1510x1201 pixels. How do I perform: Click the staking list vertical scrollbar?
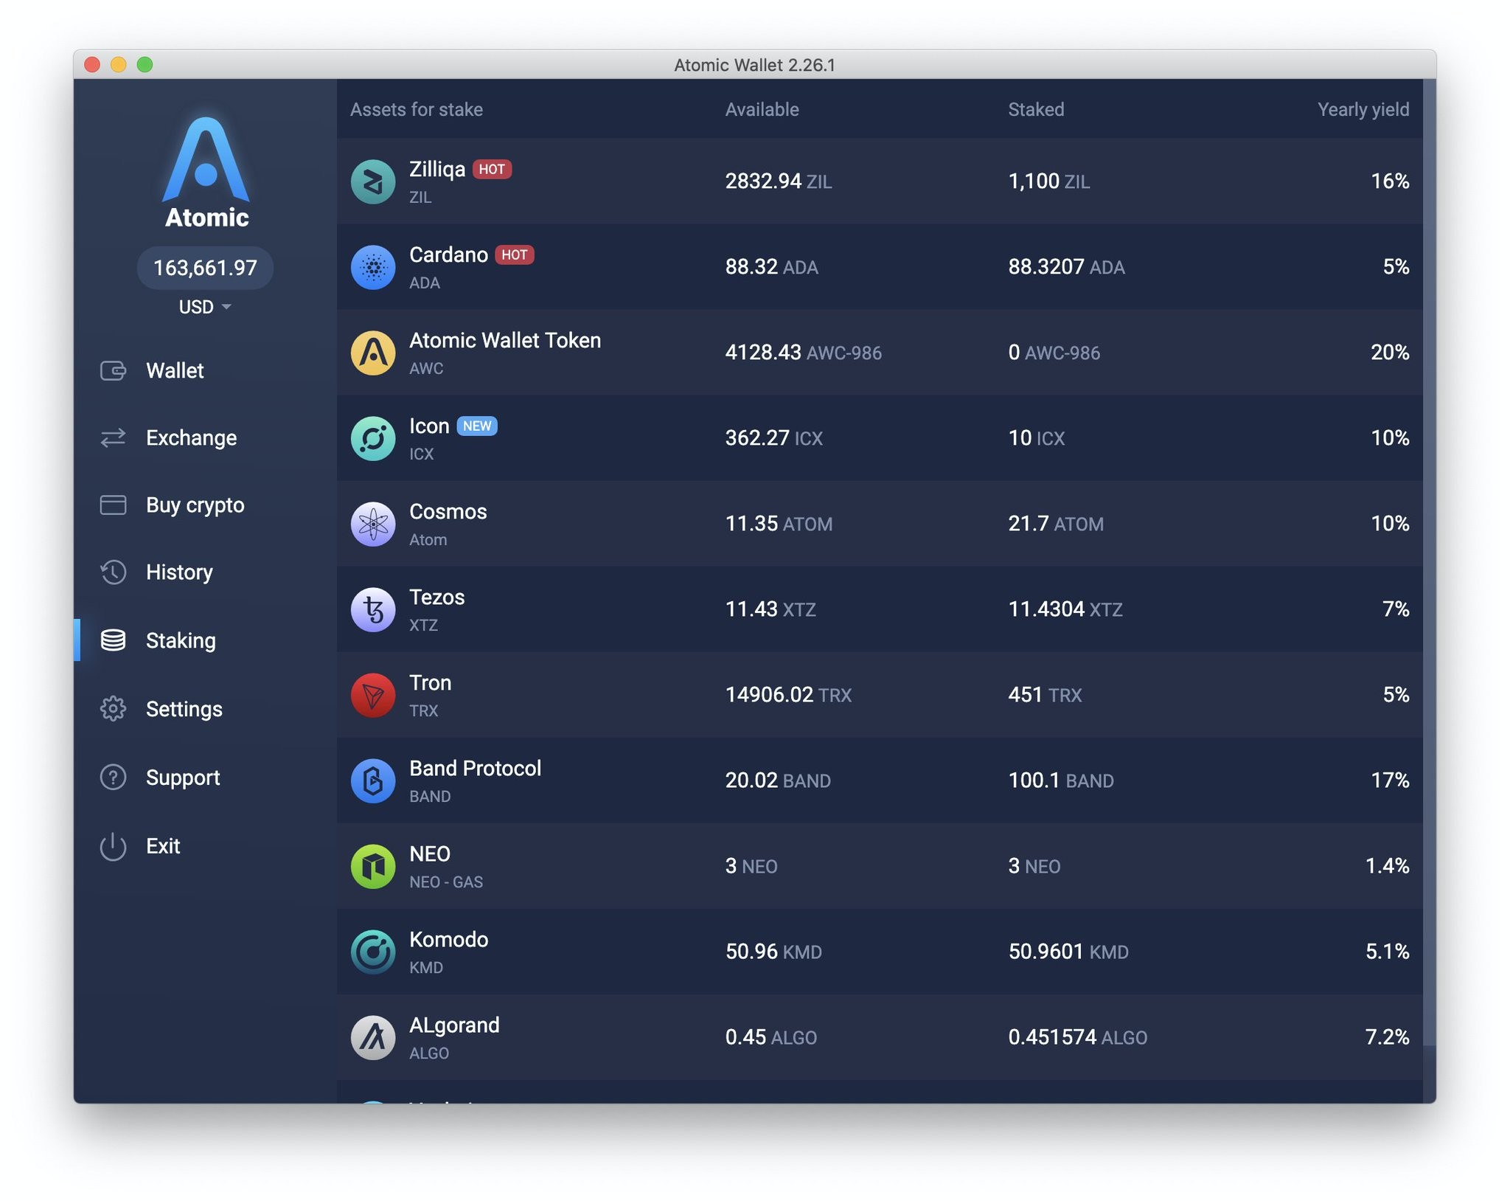[1430, 562]
